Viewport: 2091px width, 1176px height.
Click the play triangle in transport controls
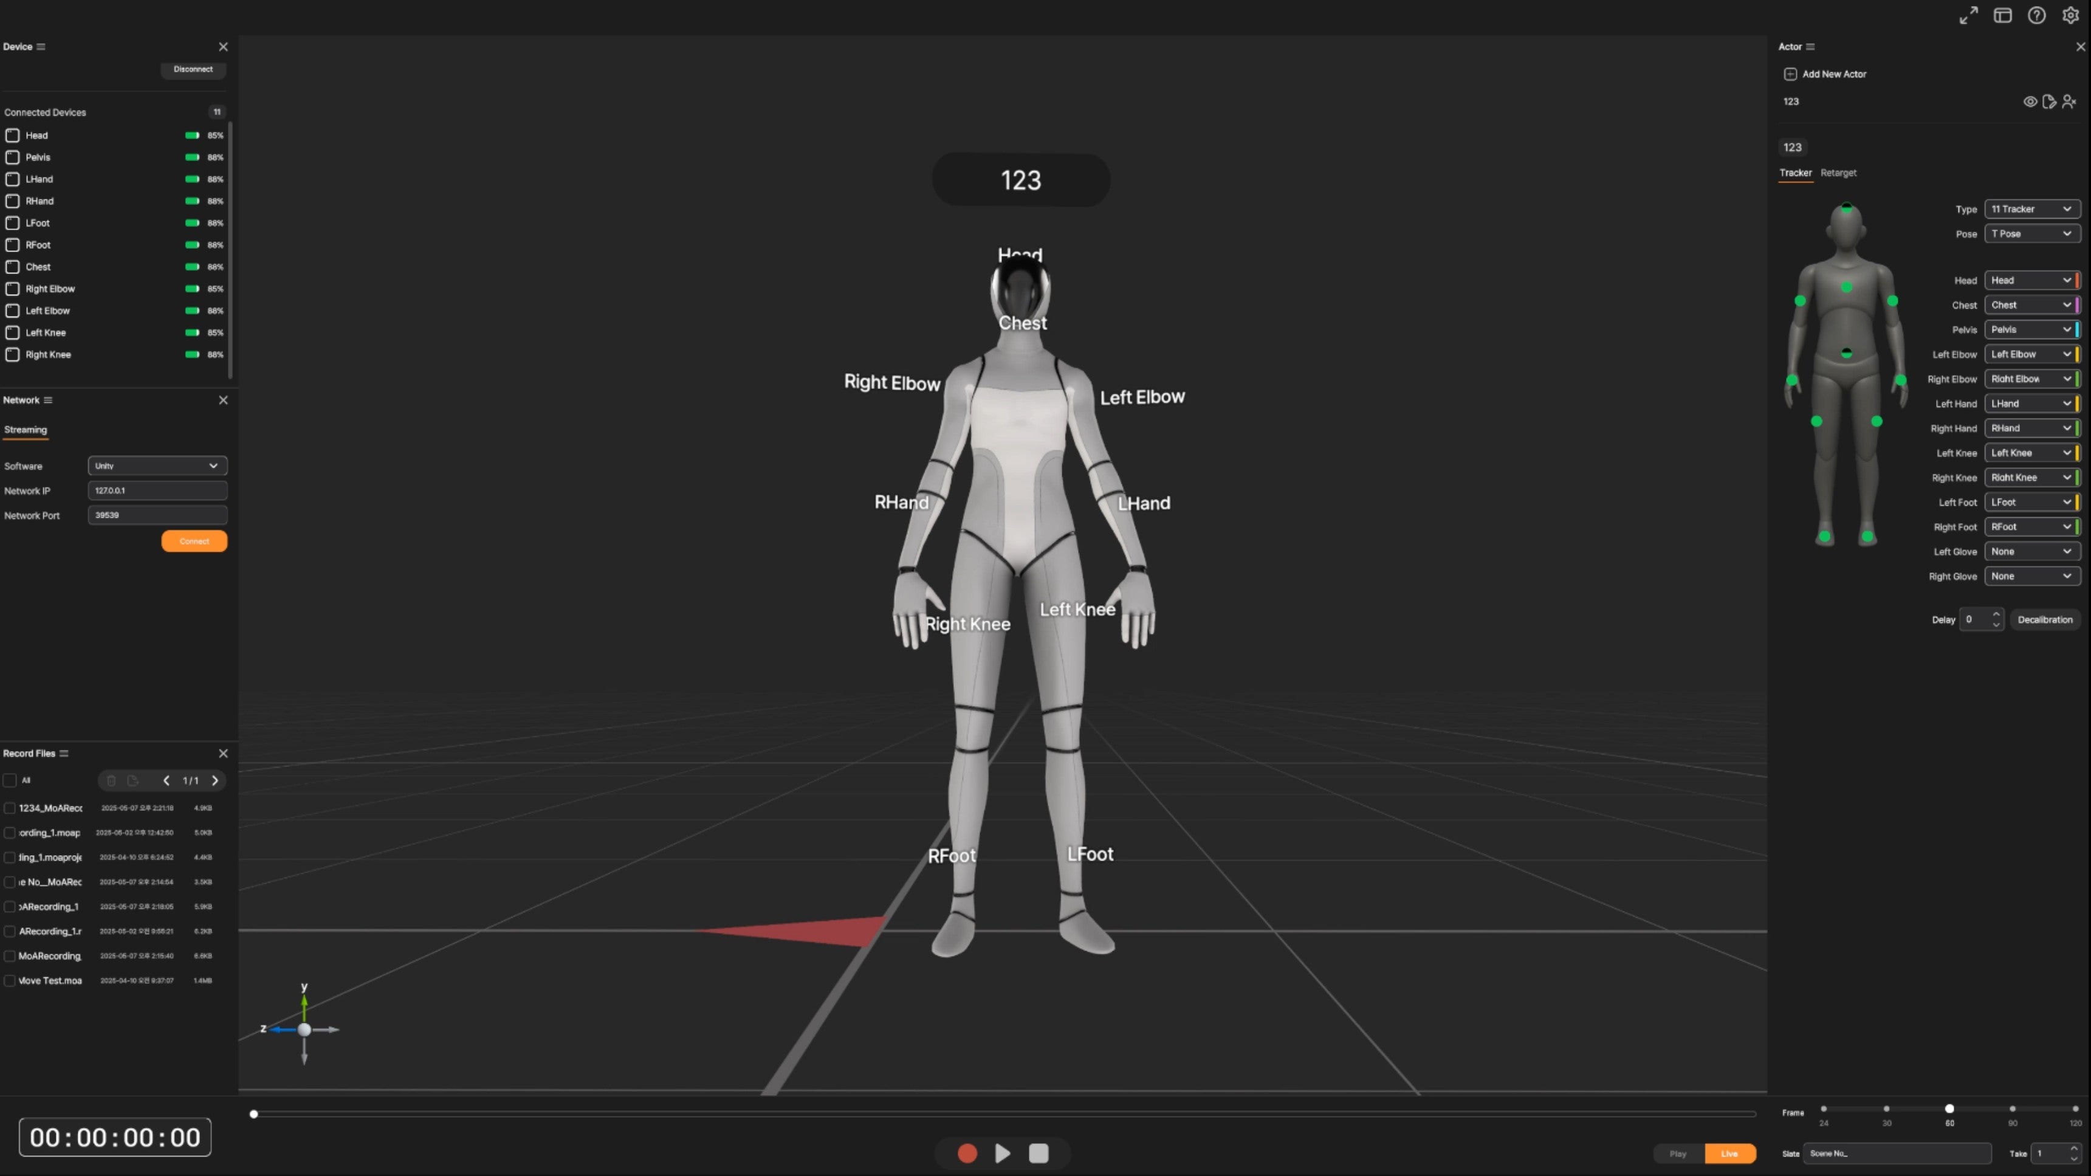(1003, 1154)
